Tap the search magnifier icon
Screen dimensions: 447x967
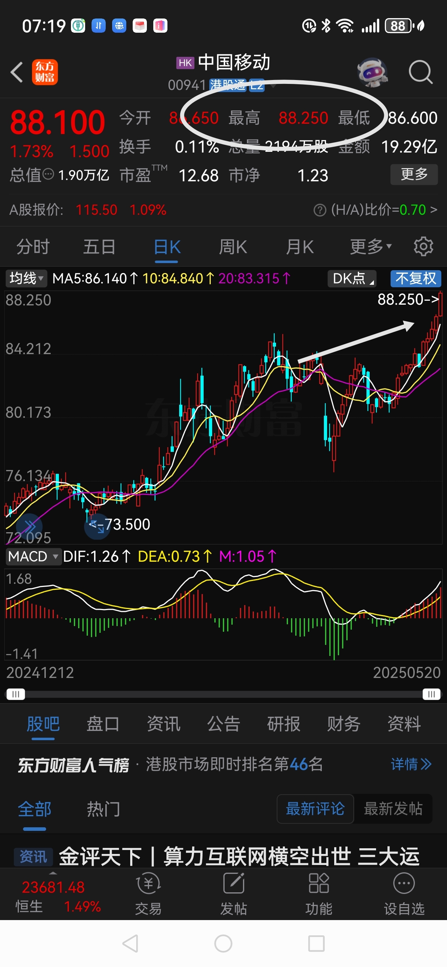point(420,72)
